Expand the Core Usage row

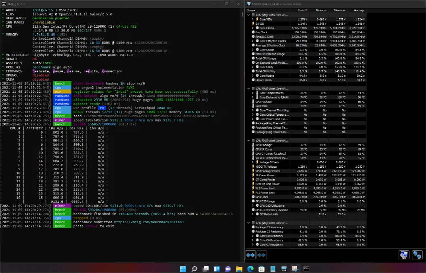(x=253, y=49)
